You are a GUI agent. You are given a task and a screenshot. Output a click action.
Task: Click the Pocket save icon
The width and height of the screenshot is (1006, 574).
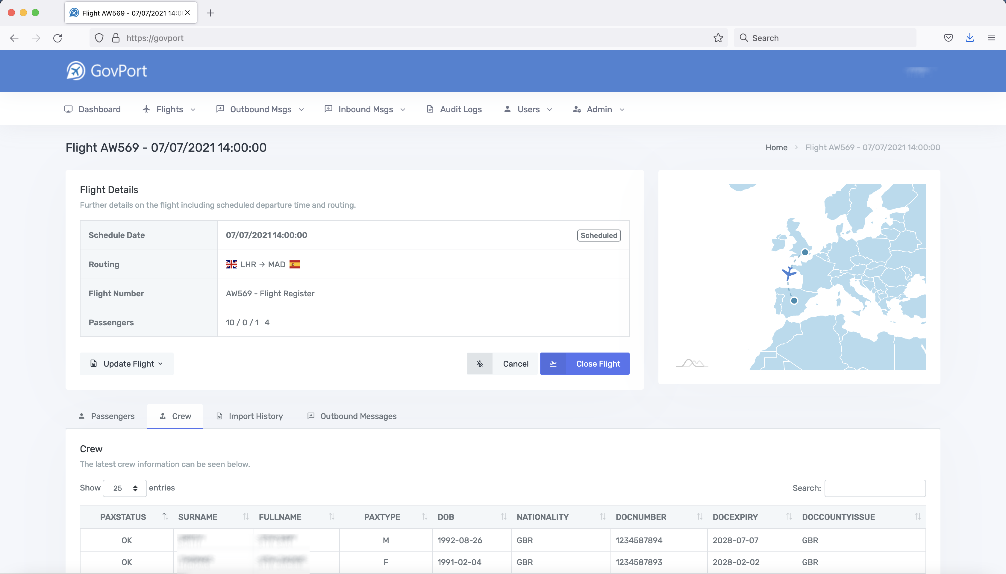949,38
